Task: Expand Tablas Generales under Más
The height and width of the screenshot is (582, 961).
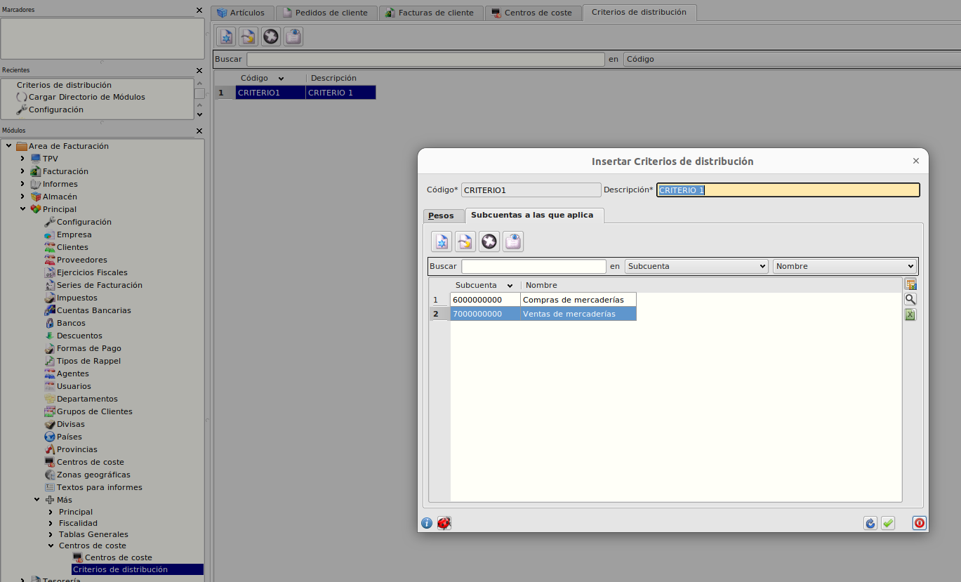Action: [51, 534]
